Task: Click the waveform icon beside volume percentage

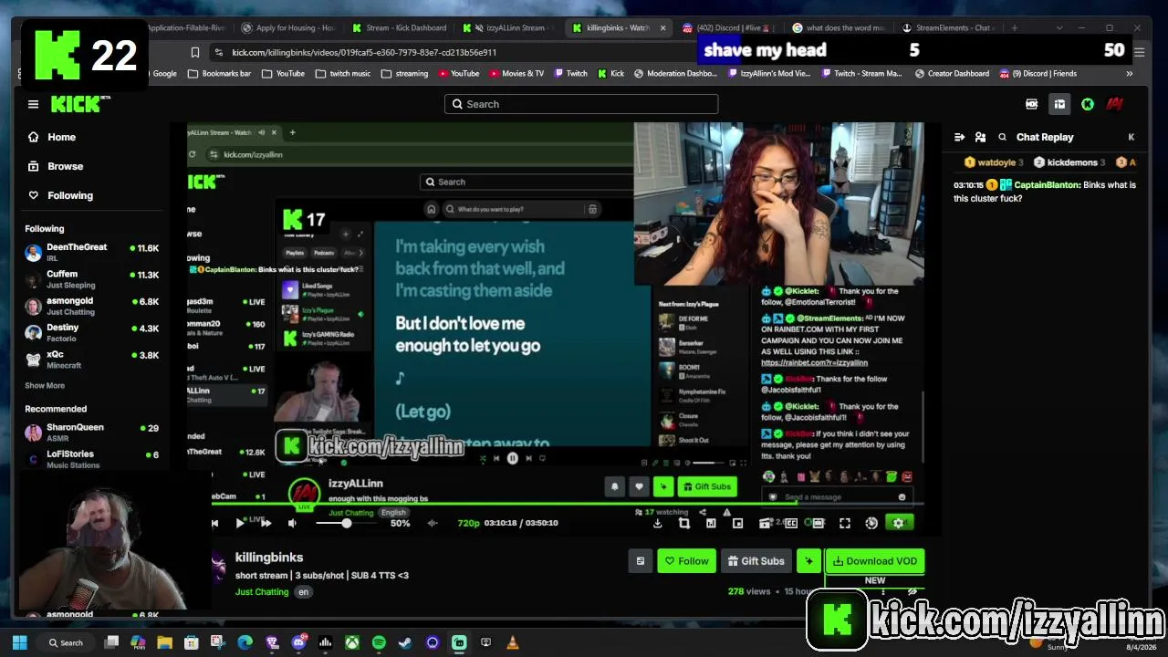Action: tap(433, 523)
